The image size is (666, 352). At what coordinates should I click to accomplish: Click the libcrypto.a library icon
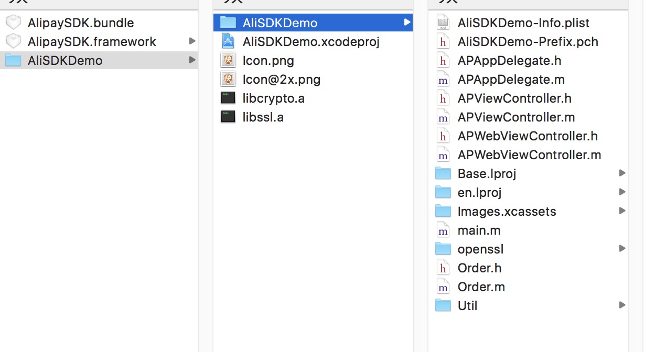pyautogui.click(x=228, y=98)
